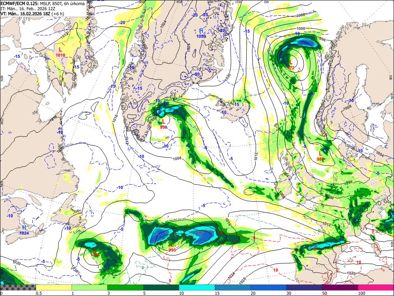Click the low center labeled 972
Screen dimensions: 394x296
coord(291,65)
